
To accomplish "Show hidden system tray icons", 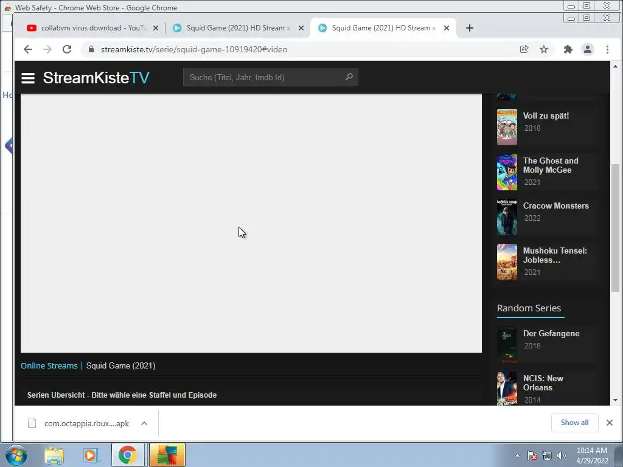I will tap(517, 455).
